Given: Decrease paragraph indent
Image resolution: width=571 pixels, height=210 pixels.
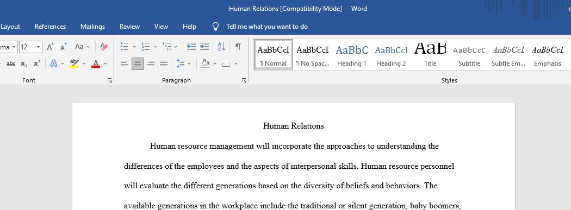Looking at the screenshot, I should click(191, 47).
